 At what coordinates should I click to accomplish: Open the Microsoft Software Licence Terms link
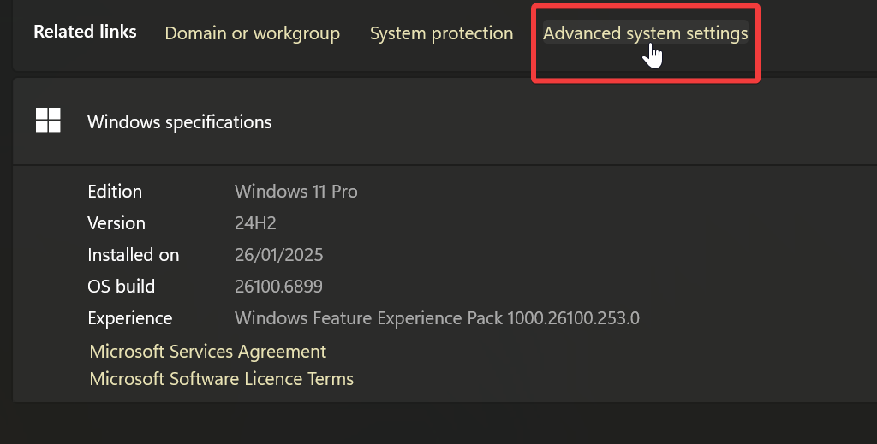[221, 378]
